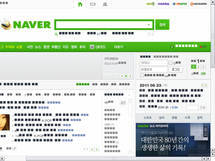215x161 pixels.
Task: Click the 아이디 input field
Action: (153, 63)
